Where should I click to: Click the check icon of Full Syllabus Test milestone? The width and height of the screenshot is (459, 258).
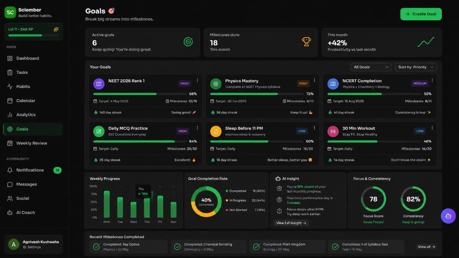click(x=335, y=247)
